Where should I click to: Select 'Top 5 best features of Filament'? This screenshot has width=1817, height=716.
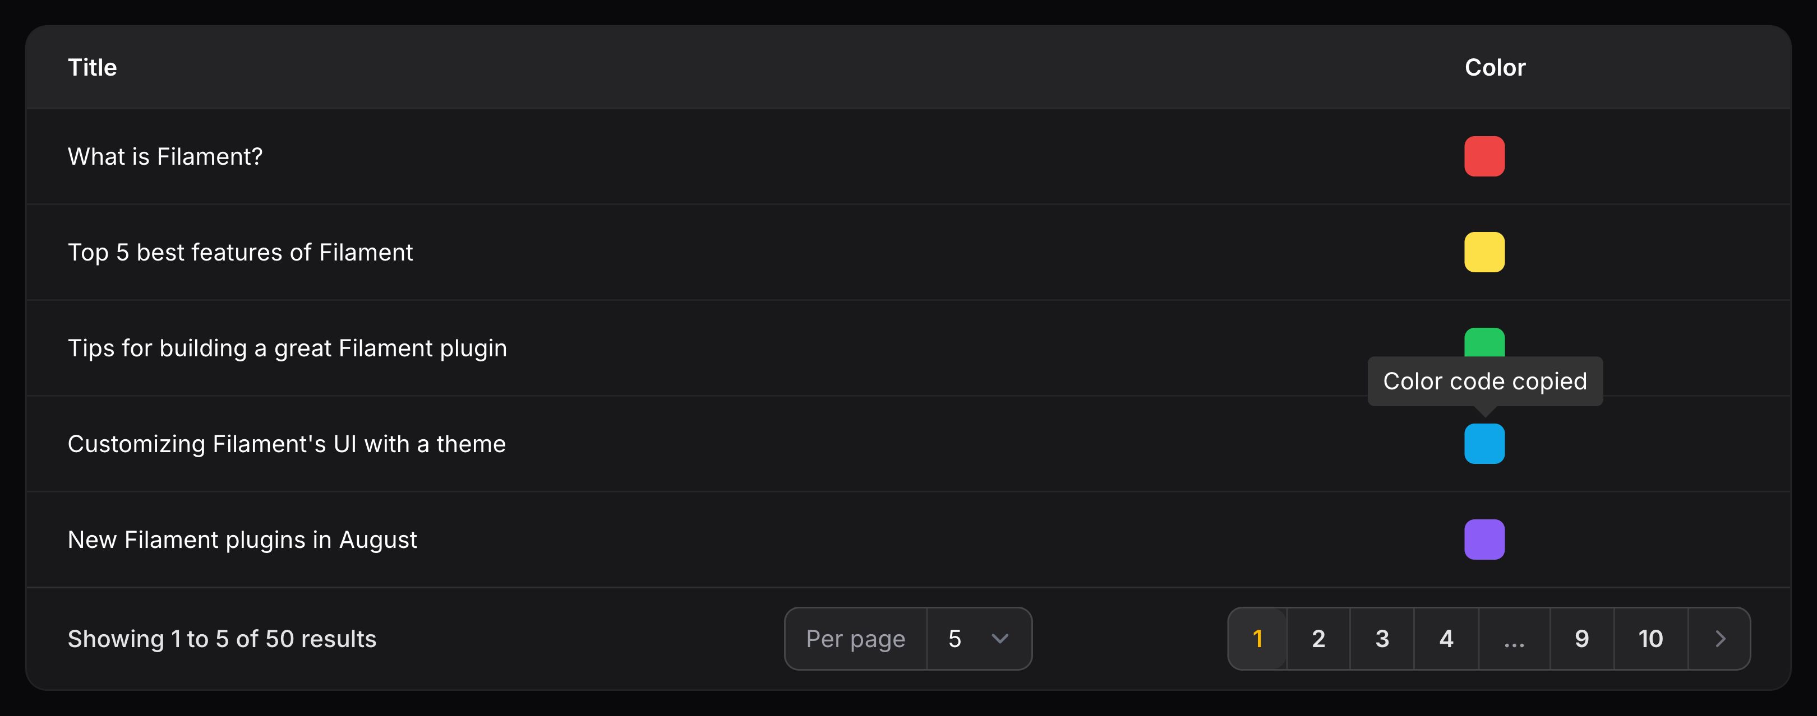[240, 252]
